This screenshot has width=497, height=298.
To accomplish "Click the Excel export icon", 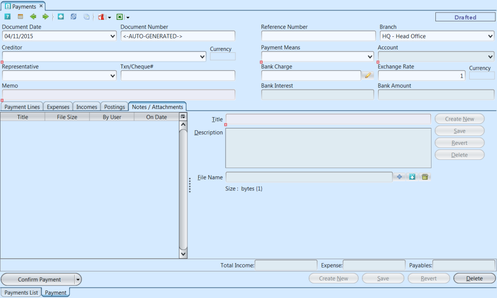I will click(x=120, y=17).
